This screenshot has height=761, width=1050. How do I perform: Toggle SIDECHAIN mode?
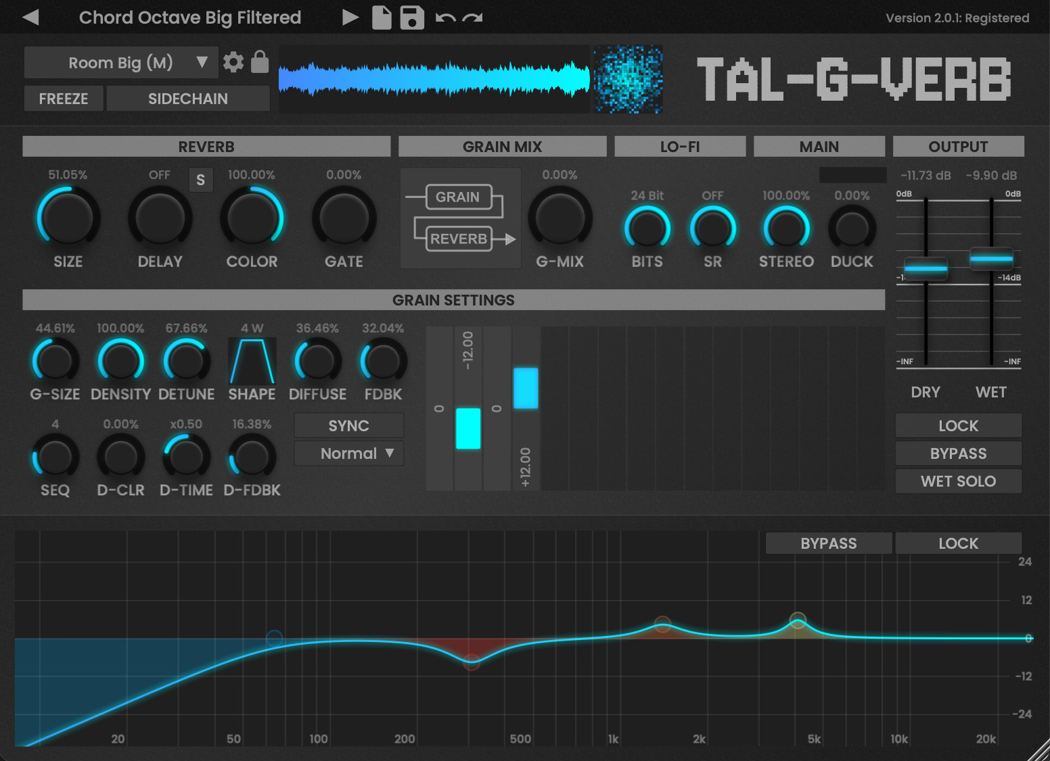pos(188,99)
